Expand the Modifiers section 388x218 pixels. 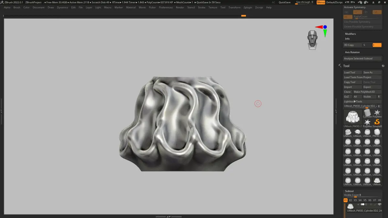coord(350,34)
